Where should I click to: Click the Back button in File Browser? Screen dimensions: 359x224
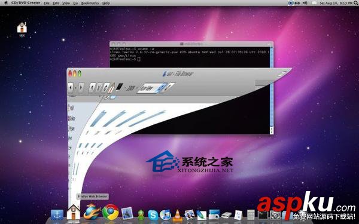(71, 88)
